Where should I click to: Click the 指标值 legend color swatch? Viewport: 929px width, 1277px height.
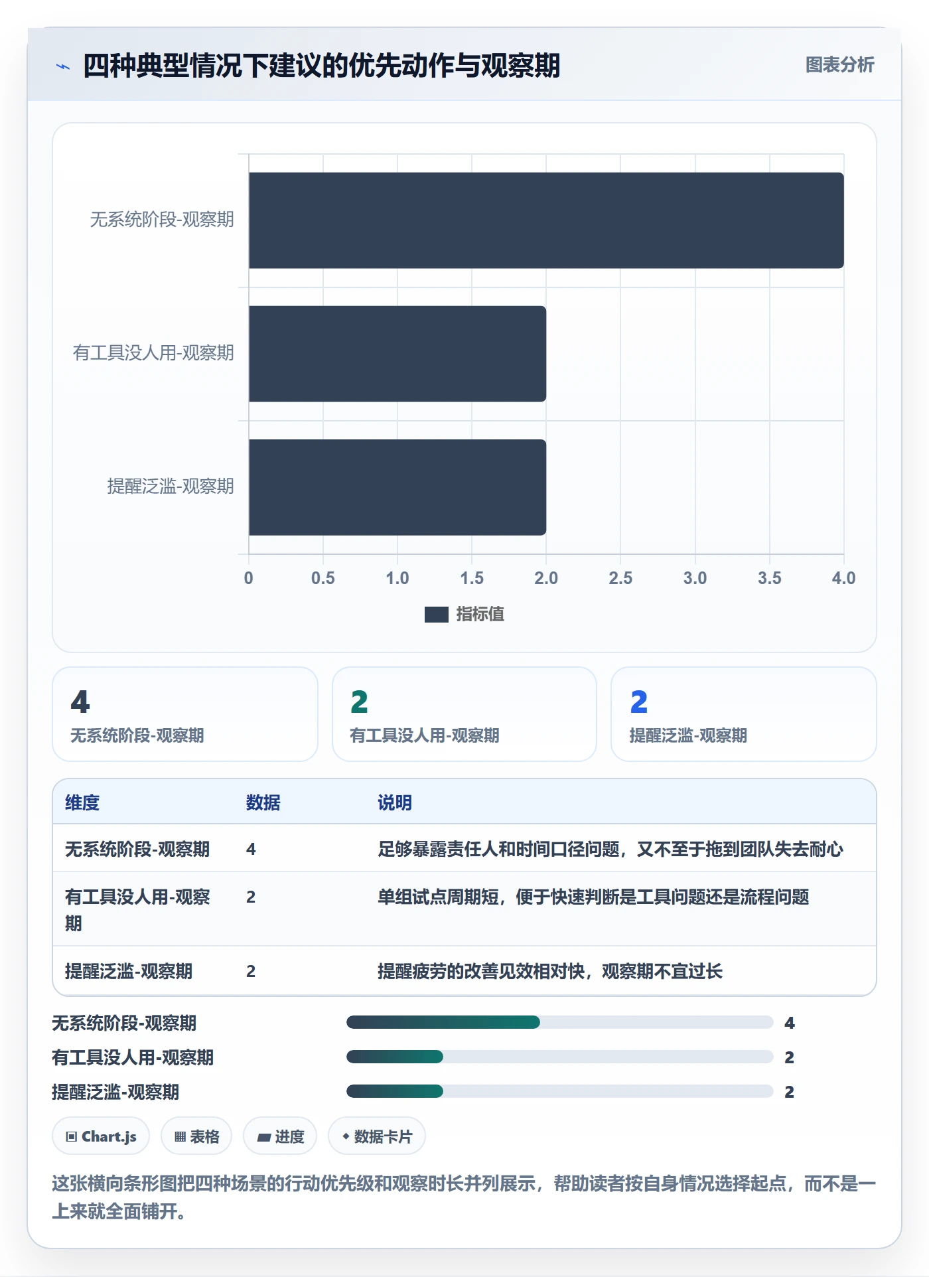[x=436, y=615]
